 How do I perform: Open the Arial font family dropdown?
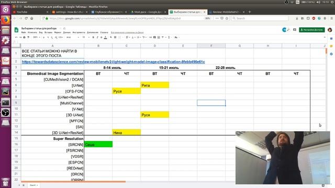(x=73, y=37)
